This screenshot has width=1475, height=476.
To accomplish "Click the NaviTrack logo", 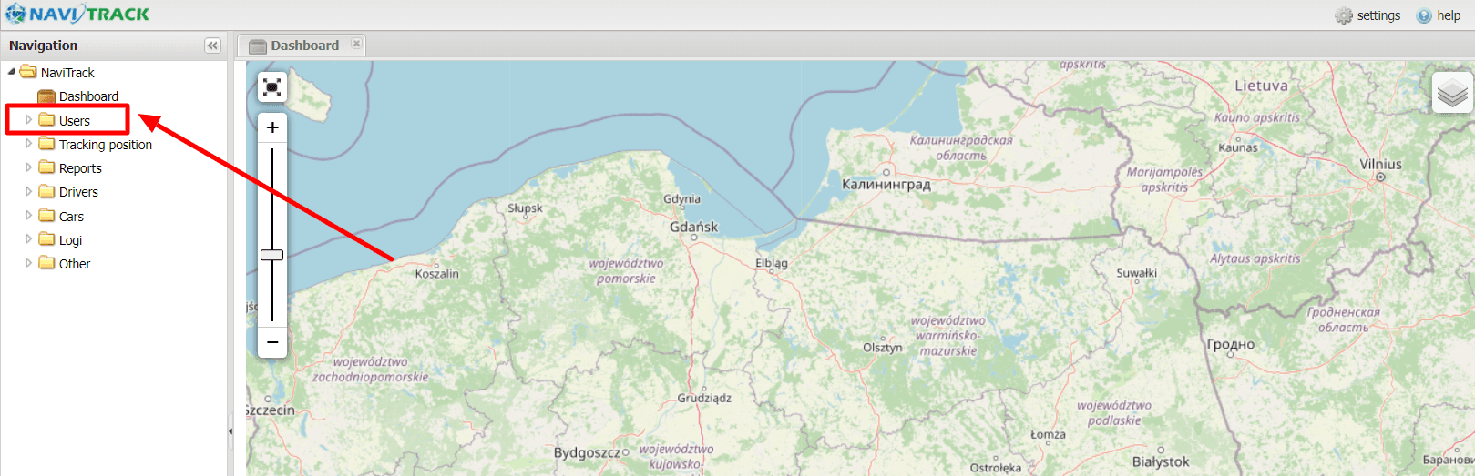I will click(77, 14).
